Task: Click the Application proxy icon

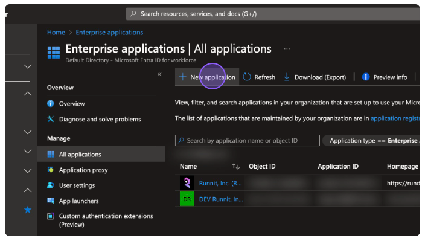Action: 51,170
